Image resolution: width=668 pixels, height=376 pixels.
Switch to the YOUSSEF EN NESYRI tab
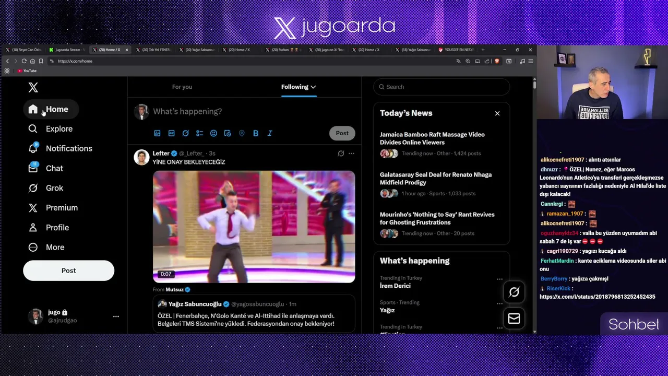tap(456, 50)
